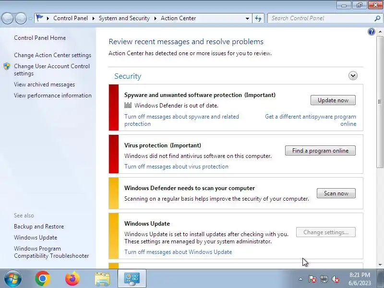The height and width of the screenshot is (288, 384).
Task: Click the flag icon in address bar
Action: click(x=39, y=18)
